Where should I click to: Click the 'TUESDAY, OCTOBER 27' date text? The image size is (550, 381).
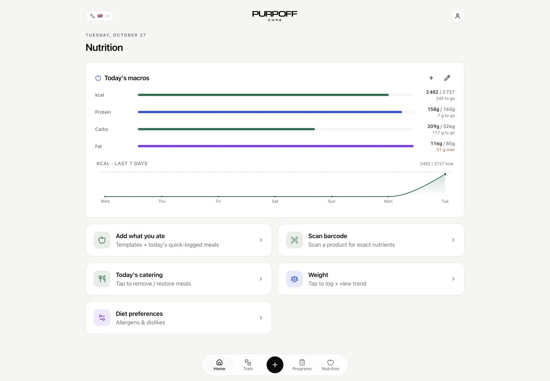(x=116, y=35)
